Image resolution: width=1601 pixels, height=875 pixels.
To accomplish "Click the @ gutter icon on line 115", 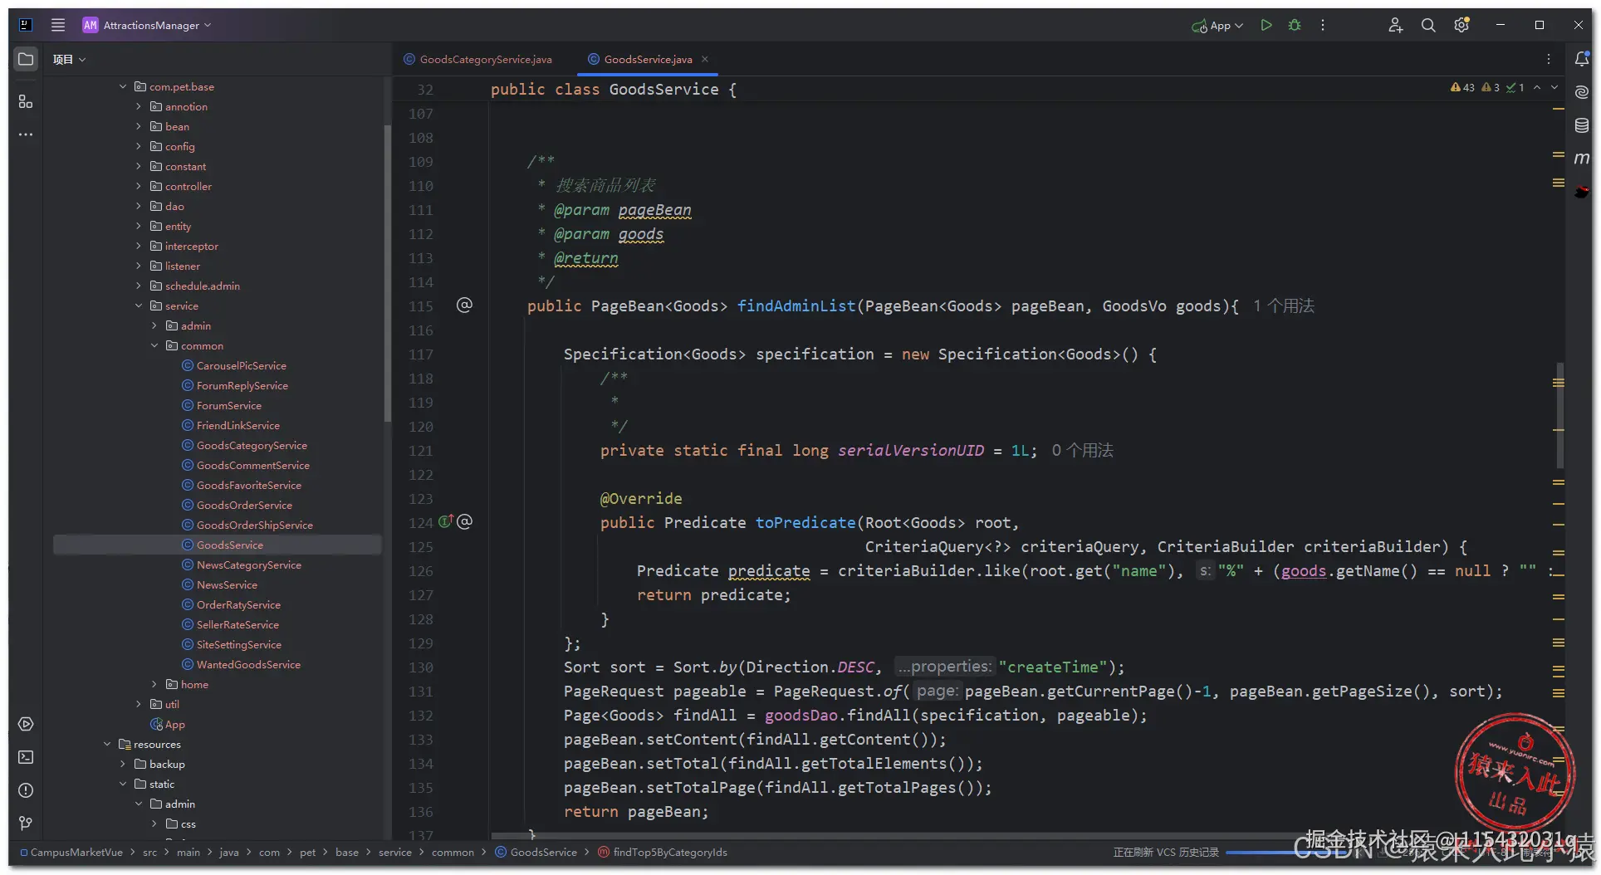I will (464, 306).
